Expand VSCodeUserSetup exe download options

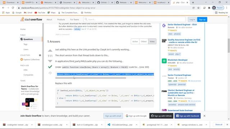[137, 125]
